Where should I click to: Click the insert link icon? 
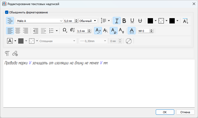[15, 53]
